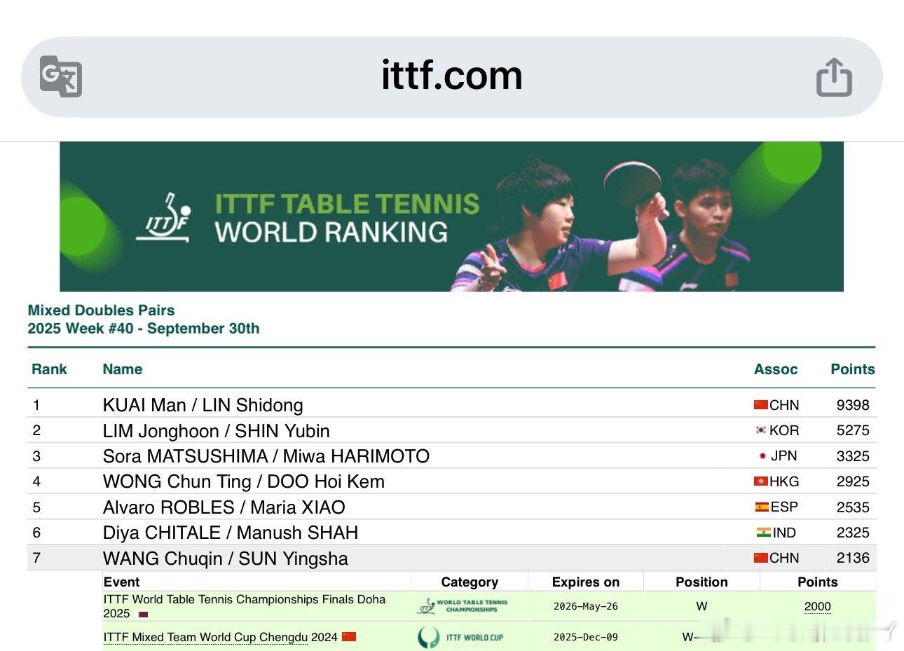Screen dimensions: 904x651
Task: Click the HKG association label
Action: [x=784, y=481]
